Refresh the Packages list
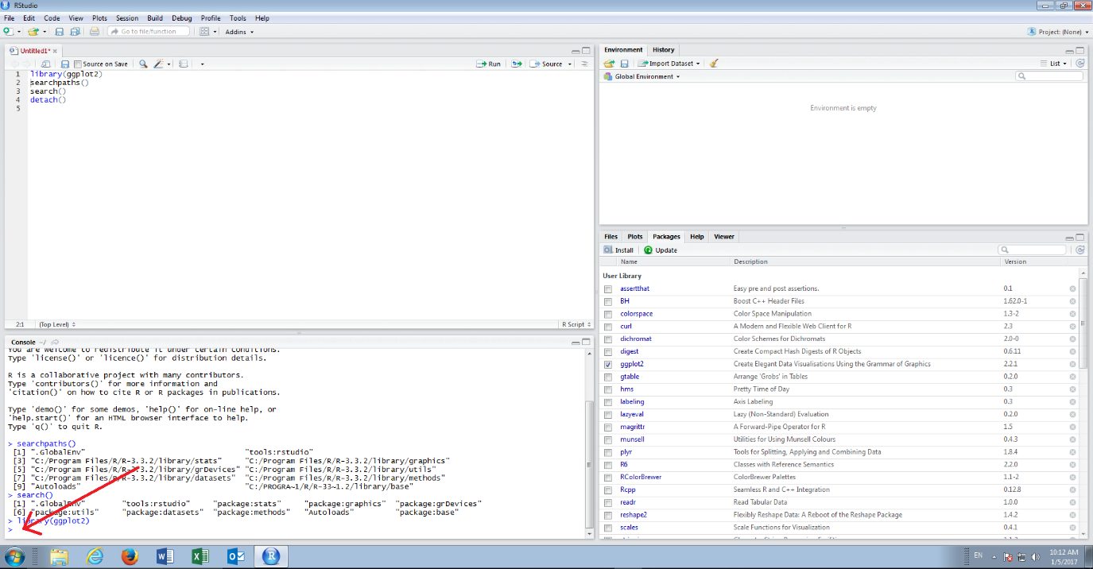 point(1080,250)
